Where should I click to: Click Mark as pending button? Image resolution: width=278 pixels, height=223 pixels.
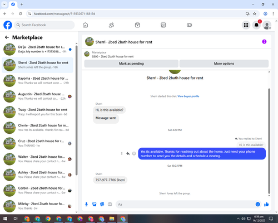(x=131, y=64)
